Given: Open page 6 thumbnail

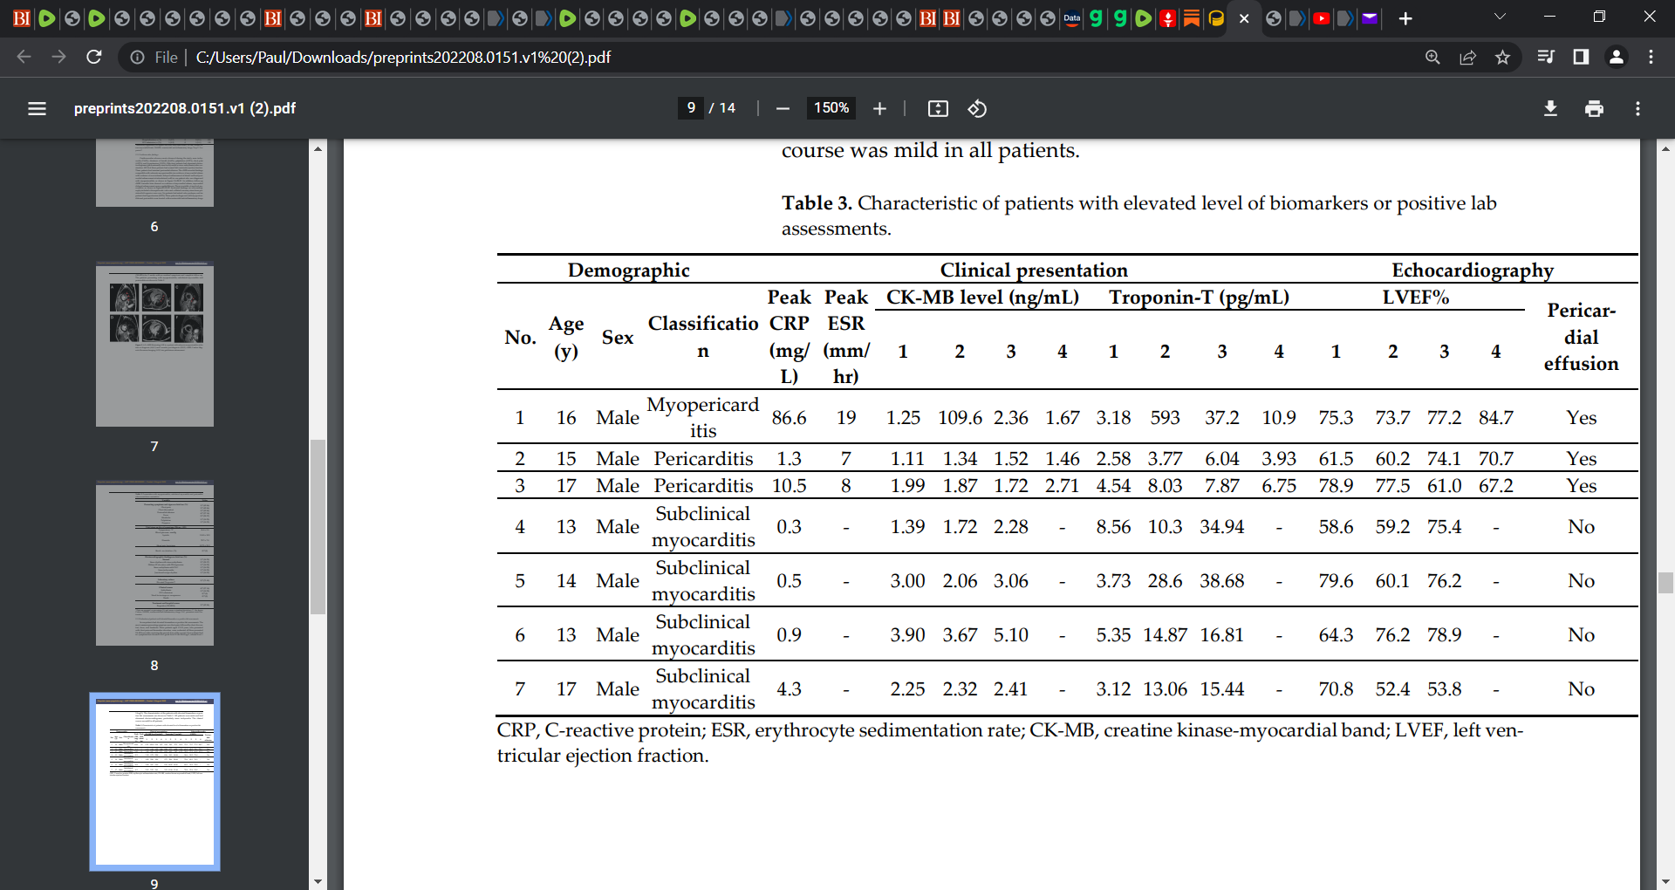Looking at the screenshot, I should 154,173.
